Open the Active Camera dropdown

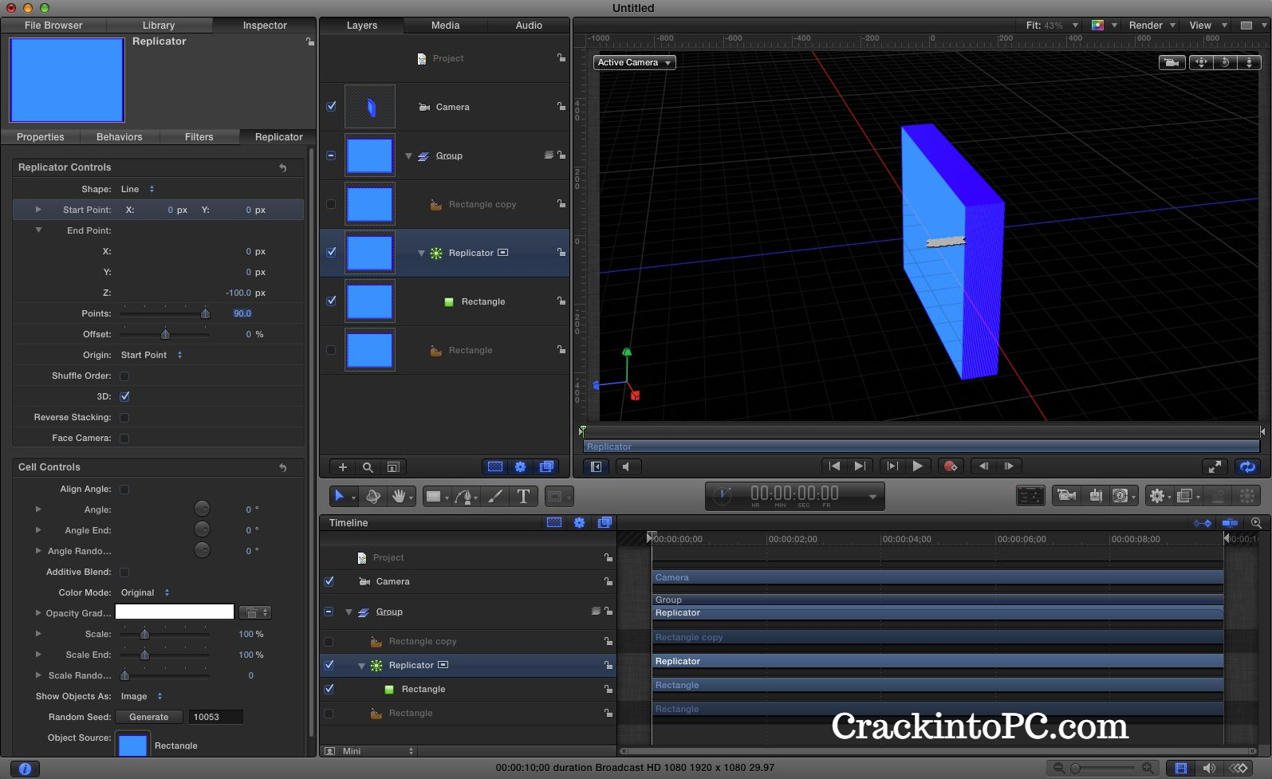[x=635, y=62]
